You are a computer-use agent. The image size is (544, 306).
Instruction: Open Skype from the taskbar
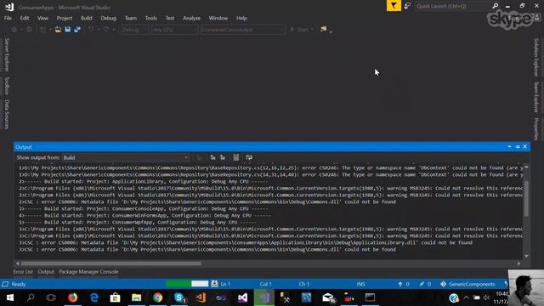tap(179, 297)
